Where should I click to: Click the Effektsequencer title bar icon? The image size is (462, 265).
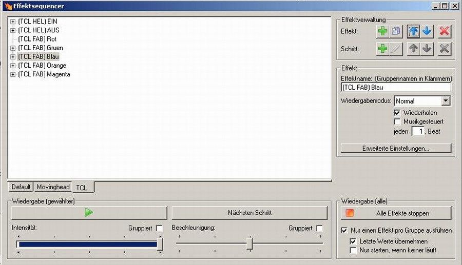coord(7,6)
